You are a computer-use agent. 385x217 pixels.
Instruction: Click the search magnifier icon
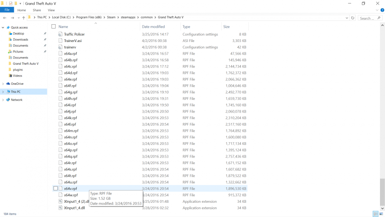pos(379,18)
